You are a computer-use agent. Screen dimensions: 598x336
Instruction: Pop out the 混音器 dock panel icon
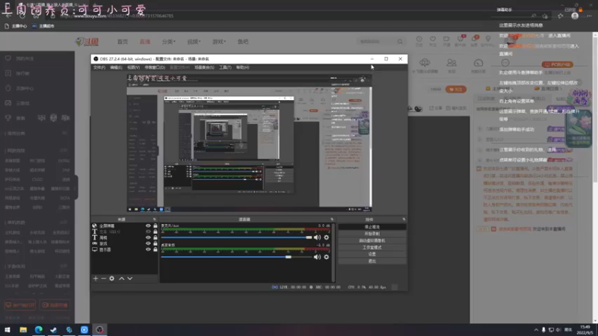pyautogui.click(x=332, y=220)
